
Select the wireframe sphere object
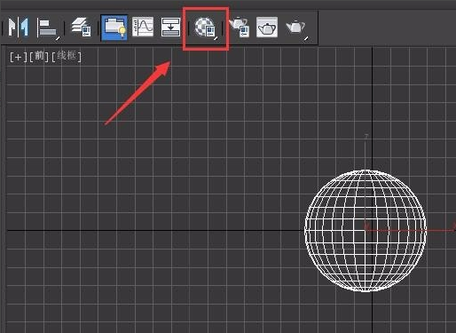tap(366, 231)
